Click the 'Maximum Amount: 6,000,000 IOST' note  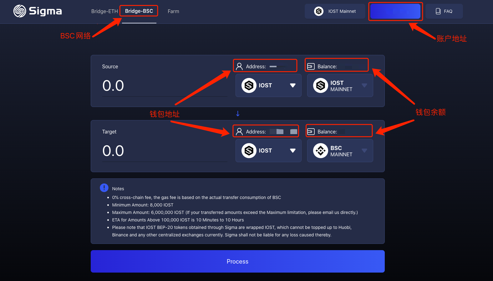[x=235, y=212]
